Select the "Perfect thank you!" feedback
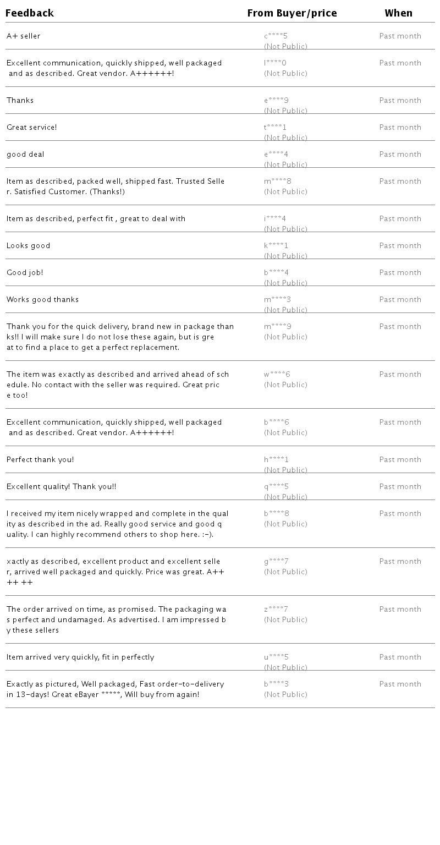Viewport: 440px width, 845px height. (x=40, y=460)
